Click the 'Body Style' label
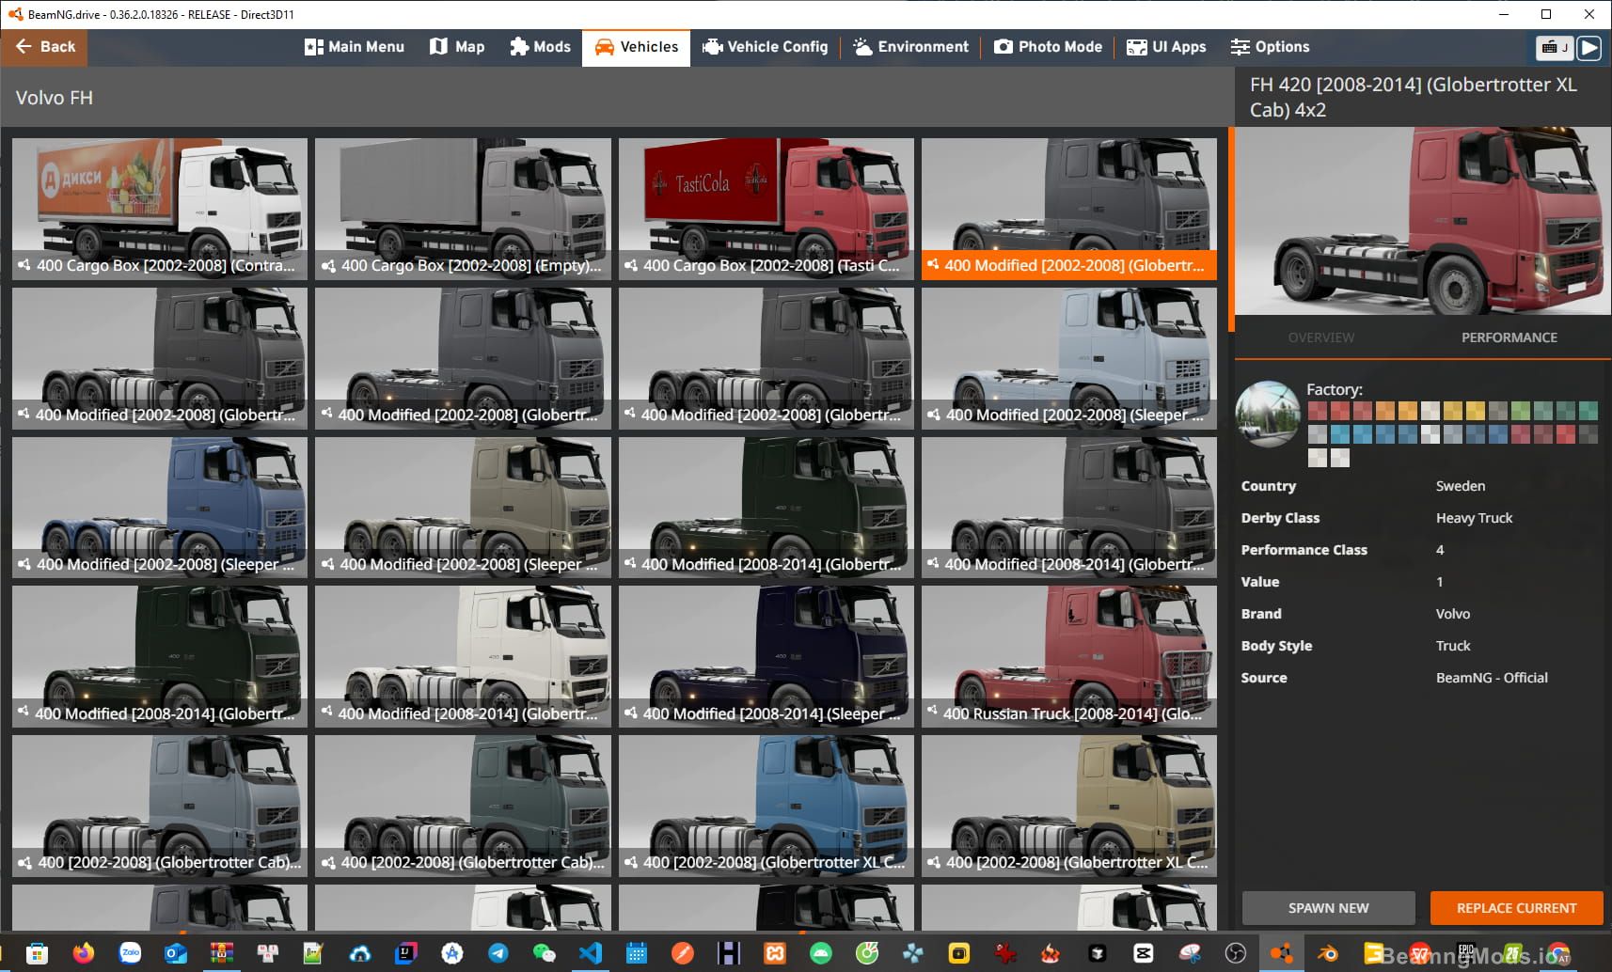Viewport: 1612px width, 972px height. (x=1276, y=646)
